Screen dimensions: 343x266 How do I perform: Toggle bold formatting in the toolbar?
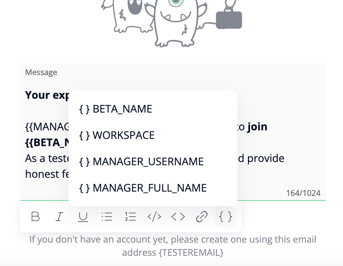[x=35, y=217]
